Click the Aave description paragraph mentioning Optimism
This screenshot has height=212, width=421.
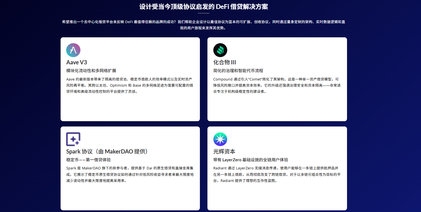point(130,85)
